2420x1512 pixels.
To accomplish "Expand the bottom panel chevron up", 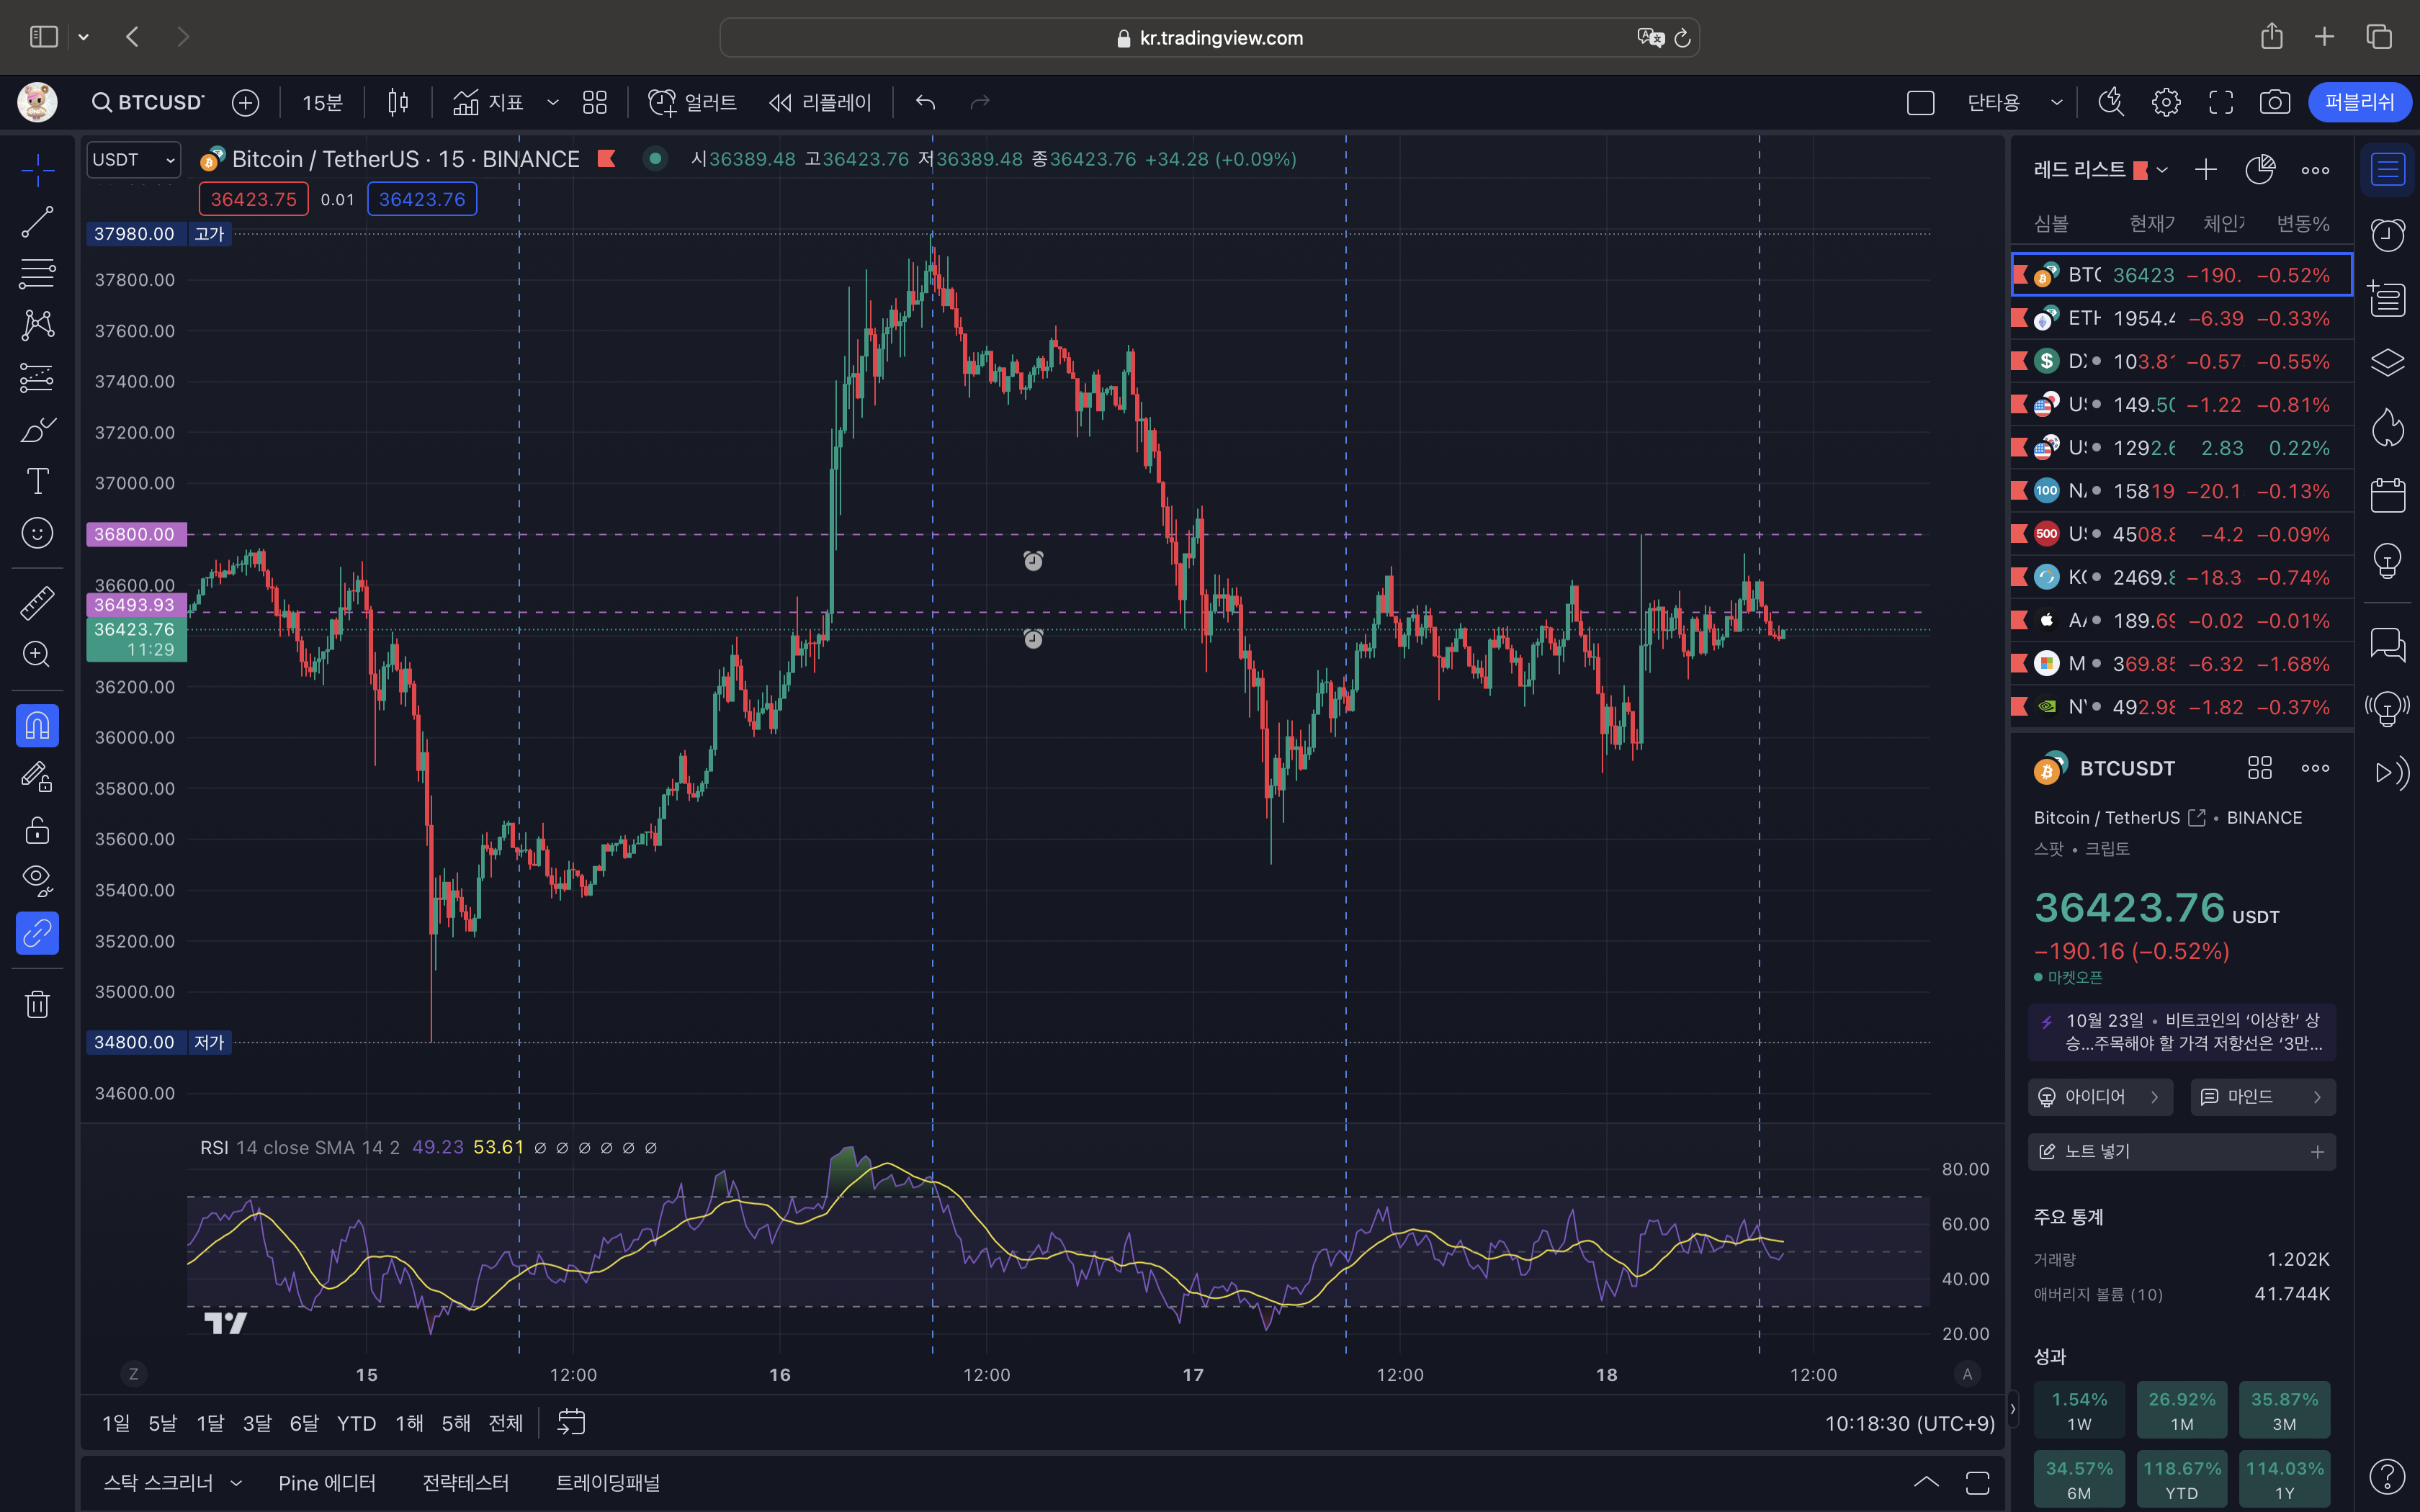I will pyautogui.click(x=1926, y=1483).
